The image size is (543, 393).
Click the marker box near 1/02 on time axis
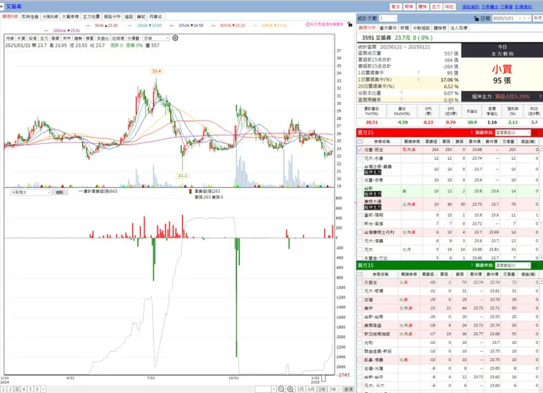(323, 378)
